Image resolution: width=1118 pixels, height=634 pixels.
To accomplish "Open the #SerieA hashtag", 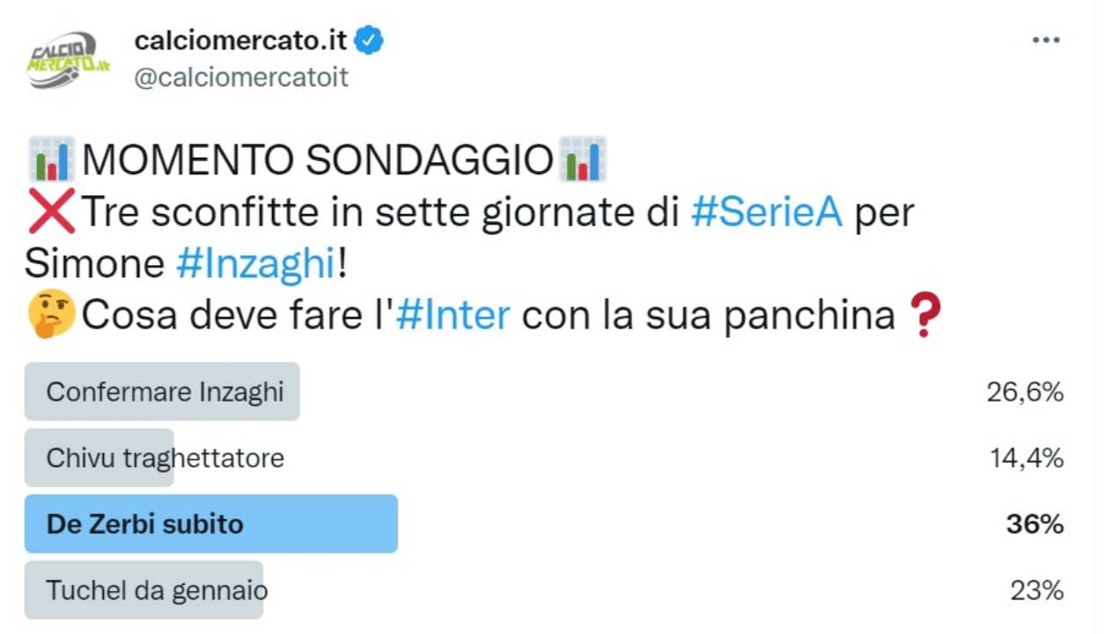I will tap(766, 213).
